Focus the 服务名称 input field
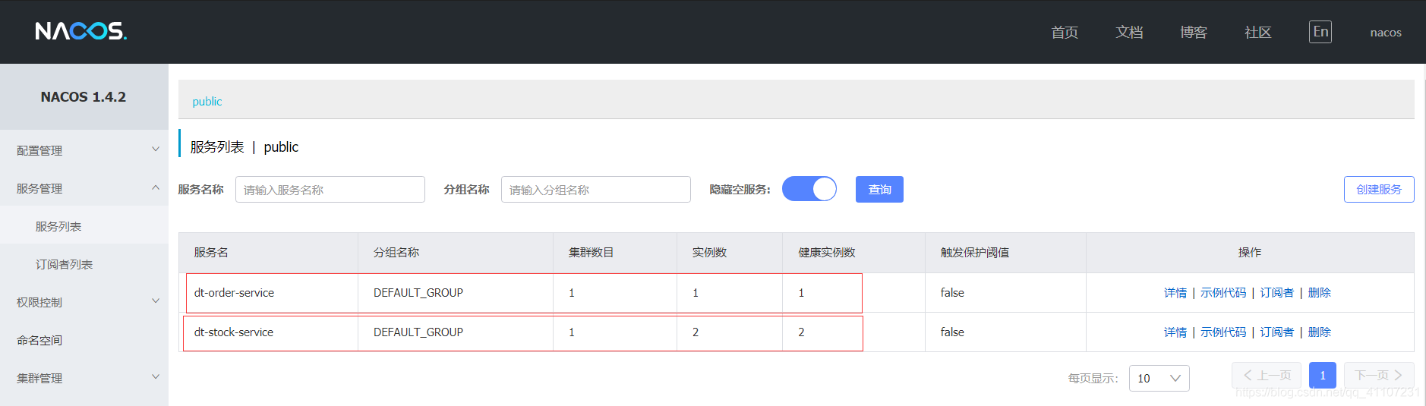Image resolution: width=1426 pixels, height=406 pixels. tap(330, 190)
